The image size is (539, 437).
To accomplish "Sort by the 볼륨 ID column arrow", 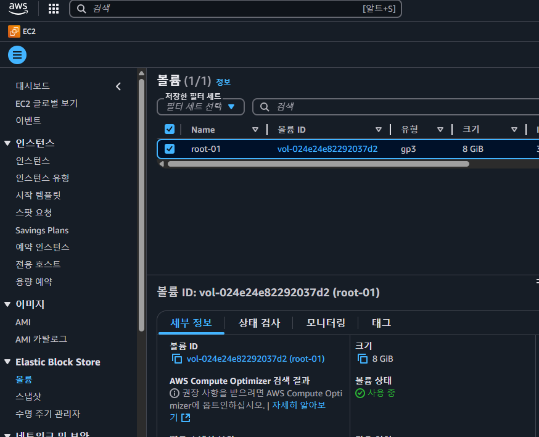I will [379, 130].
